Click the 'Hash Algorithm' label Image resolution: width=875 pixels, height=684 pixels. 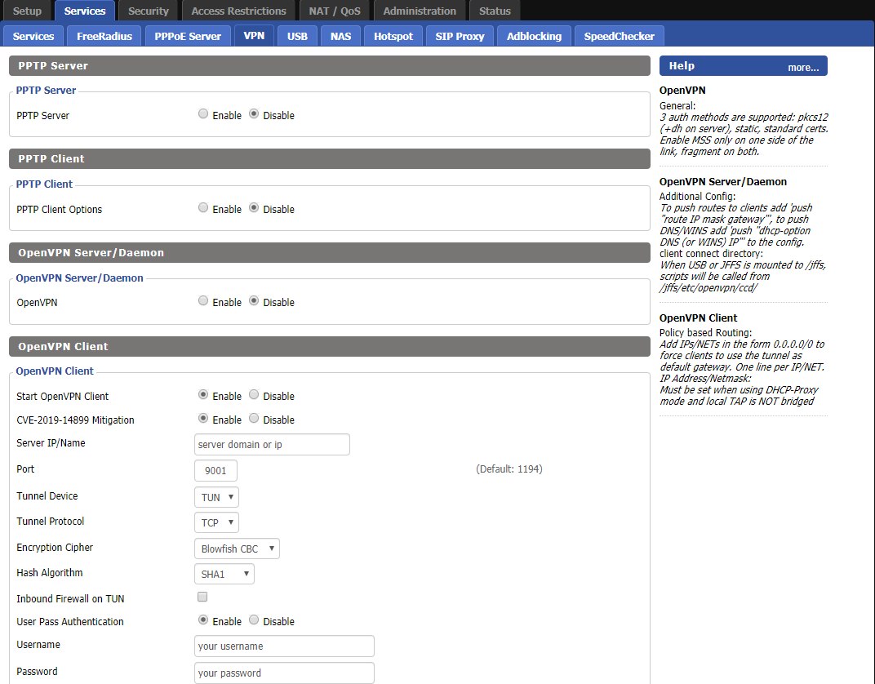[x=50, y=572]
